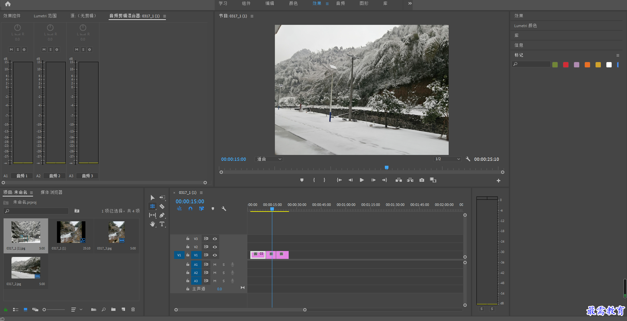The image size is (627, 321).
Task: Open playback resolution dropdown 1/2
Action: point(447,159)
